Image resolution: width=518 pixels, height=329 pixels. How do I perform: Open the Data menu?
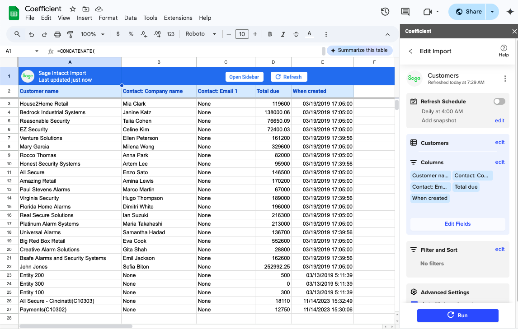(x=130, y=18)
